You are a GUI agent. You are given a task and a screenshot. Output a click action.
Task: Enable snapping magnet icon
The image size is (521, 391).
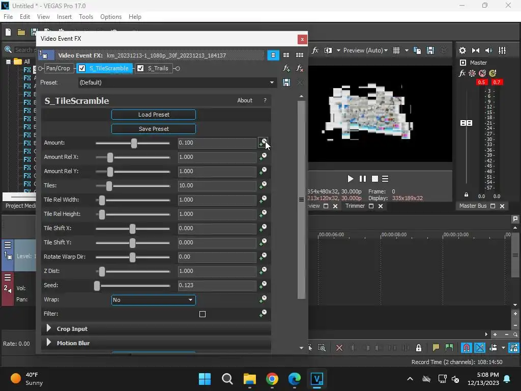(467, 348)
